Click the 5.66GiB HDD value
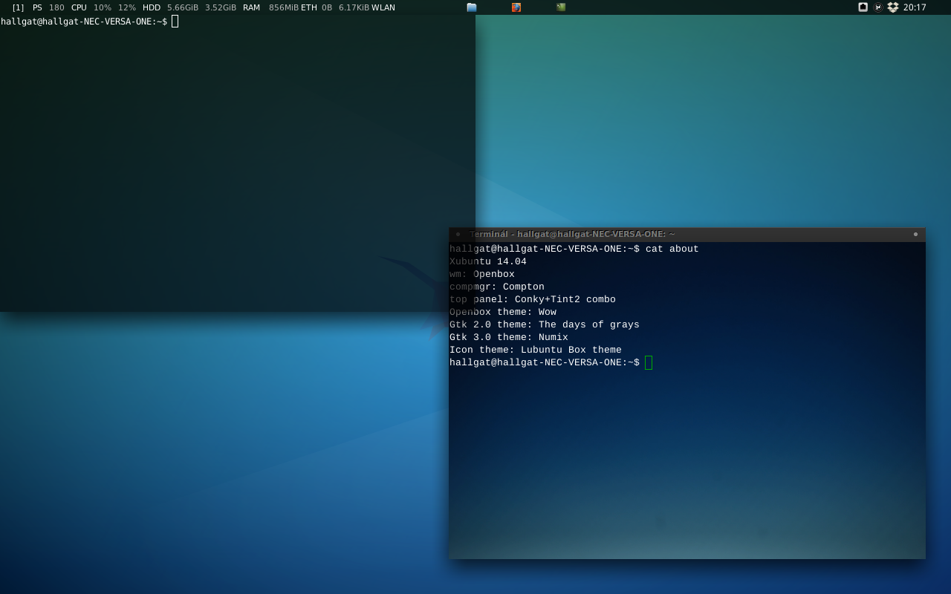Image resolution: width=951 pixels, height=594 pixels. [183, 7]
